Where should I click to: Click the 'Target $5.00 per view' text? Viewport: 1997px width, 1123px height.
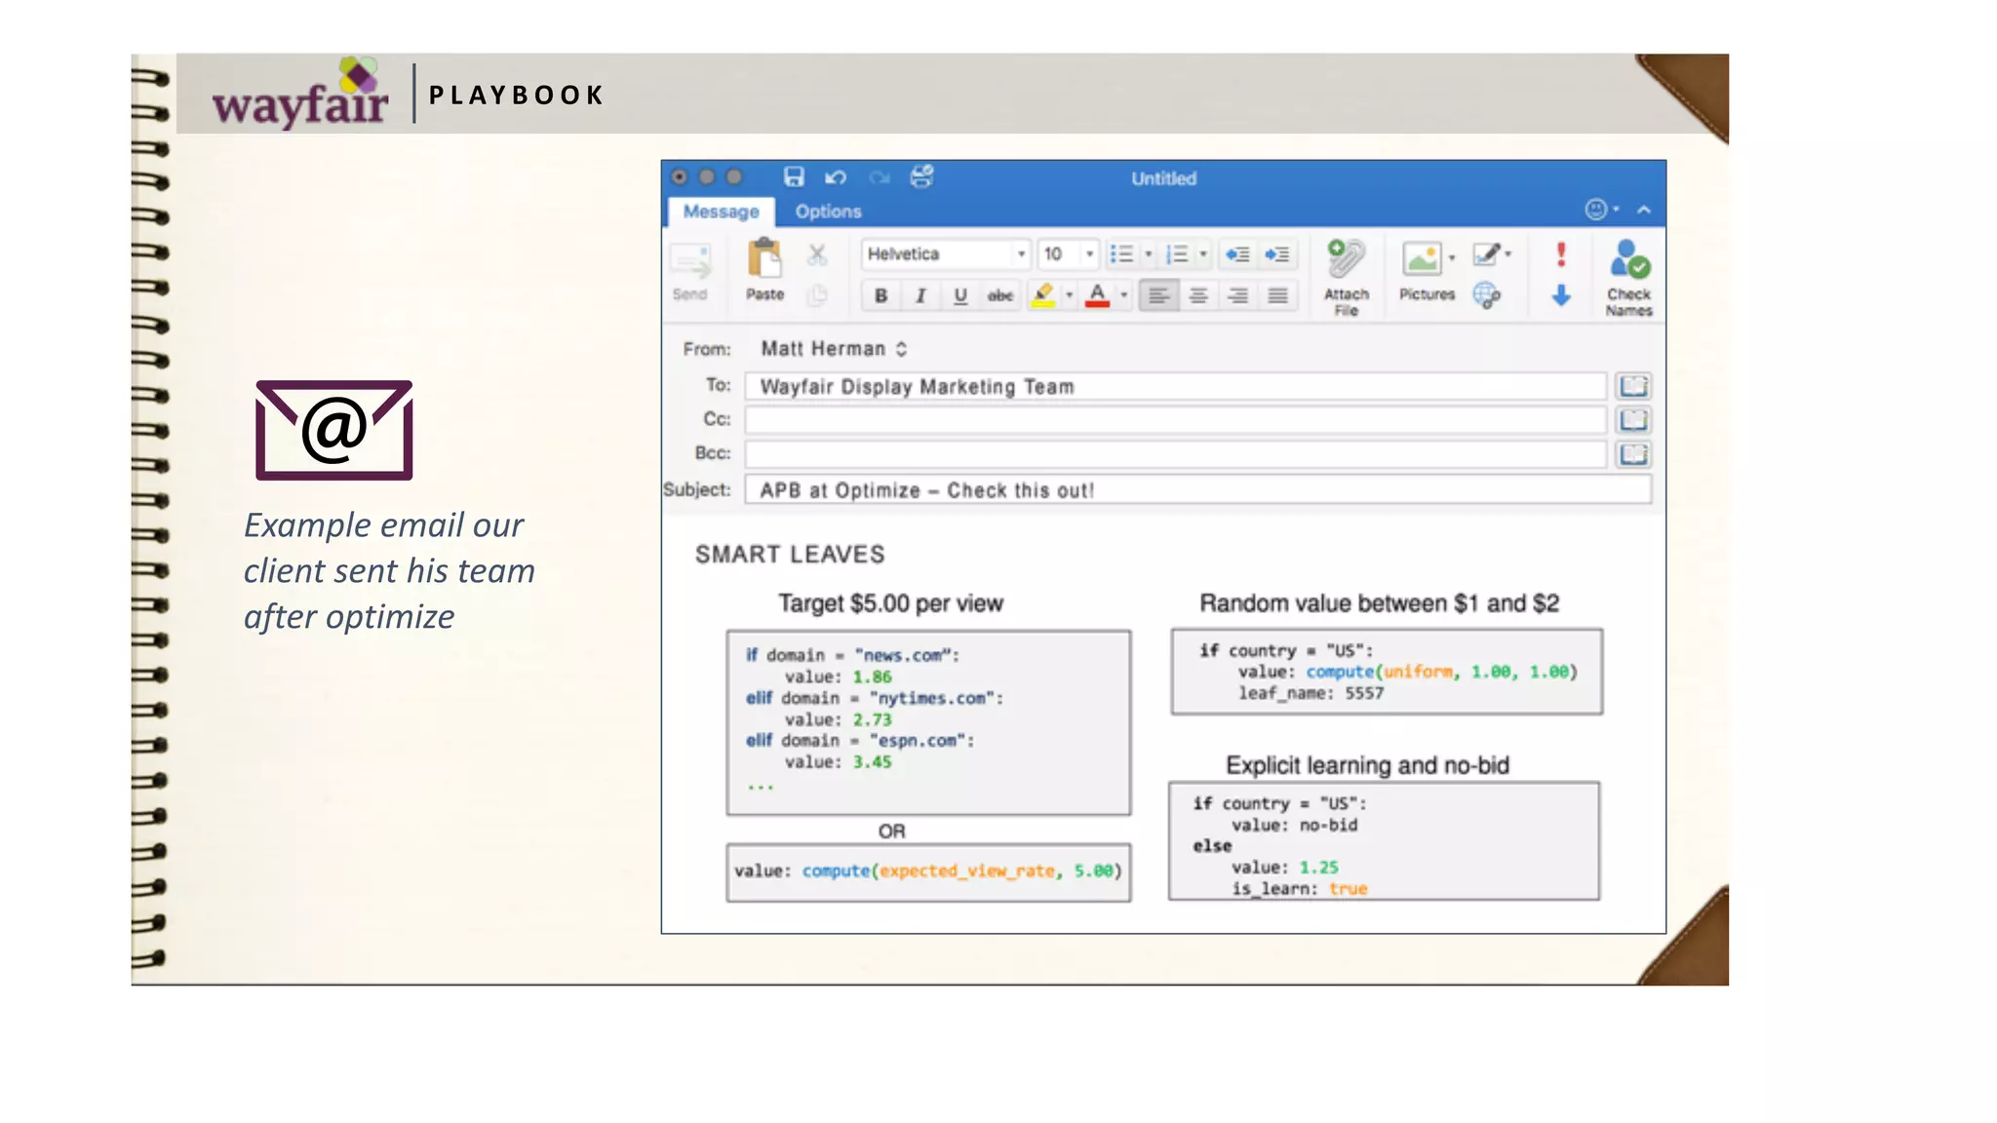[890, 603]
